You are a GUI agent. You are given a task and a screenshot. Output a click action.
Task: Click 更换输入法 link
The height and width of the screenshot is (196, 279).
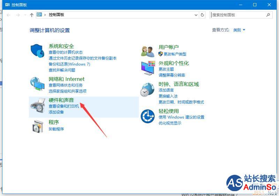168,96
